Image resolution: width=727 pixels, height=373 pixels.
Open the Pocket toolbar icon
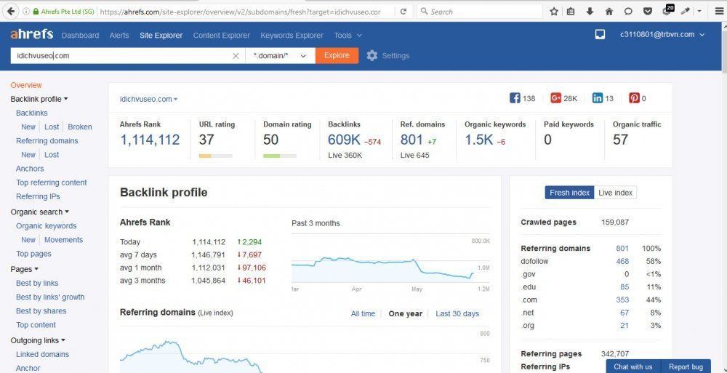pyautogui.click(x=647, y=12)
